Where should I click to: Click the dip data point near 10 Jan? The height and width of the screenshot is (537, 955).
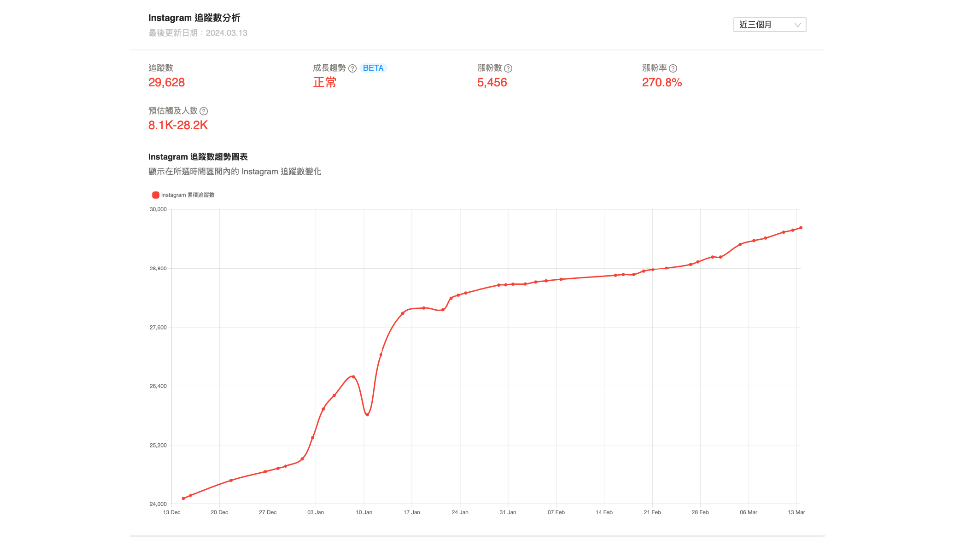(x=367, y=414)
